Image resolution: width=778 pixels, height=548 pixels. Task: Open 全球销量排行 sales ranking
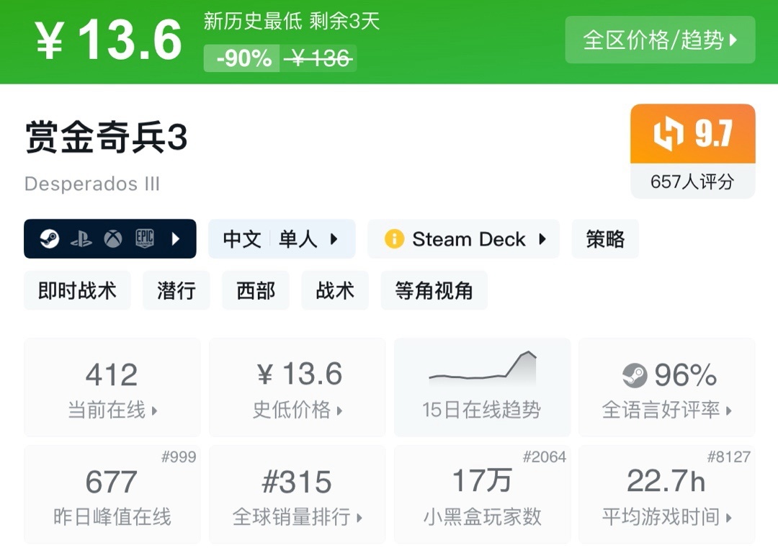pos(298,495)
